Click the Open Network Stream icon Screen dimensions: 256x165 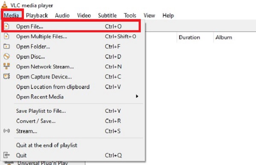point(6,66)
